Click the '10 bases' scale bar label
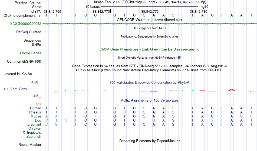The width and height of the screenshot is (257, 151). [93, 7]
